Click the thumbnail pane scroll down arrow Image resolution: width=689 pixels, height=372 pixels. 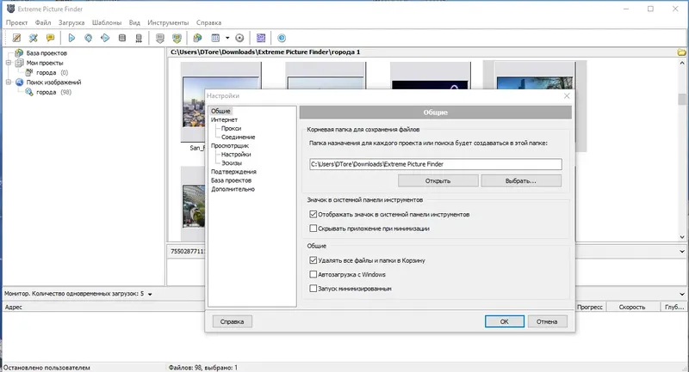[x=682, y=237]
